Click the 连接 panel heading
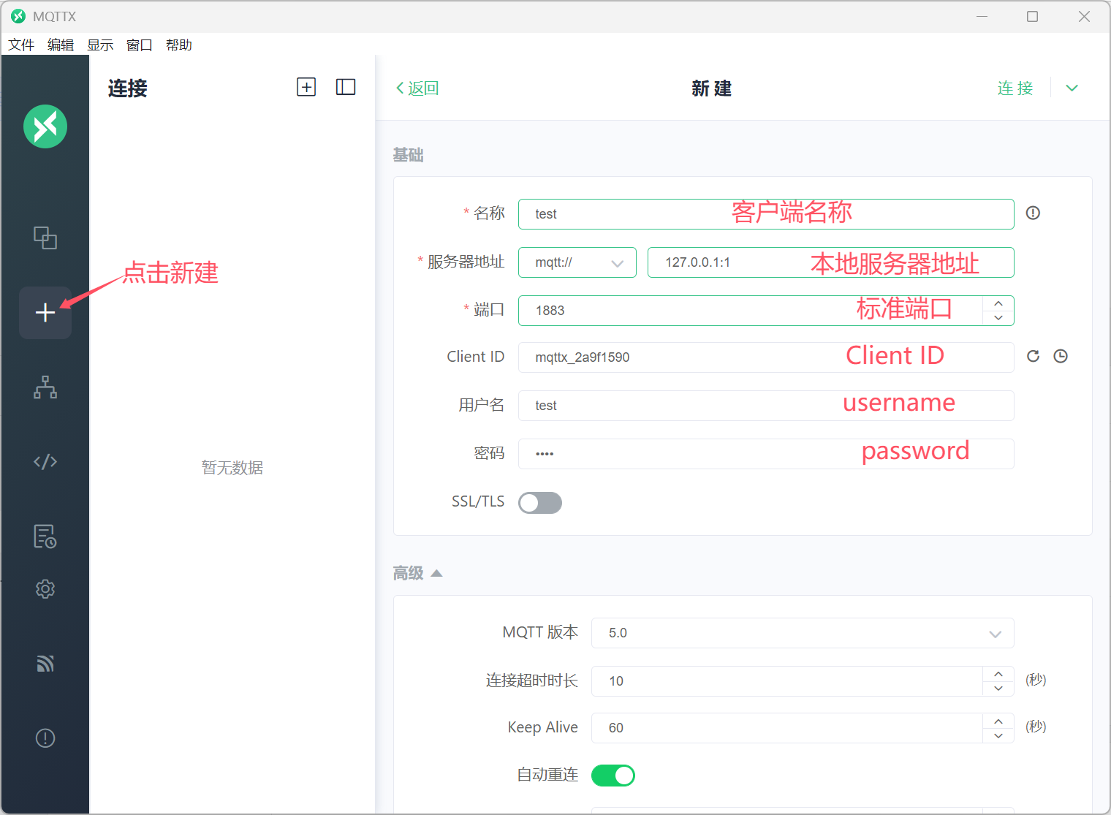 [128, 88]
